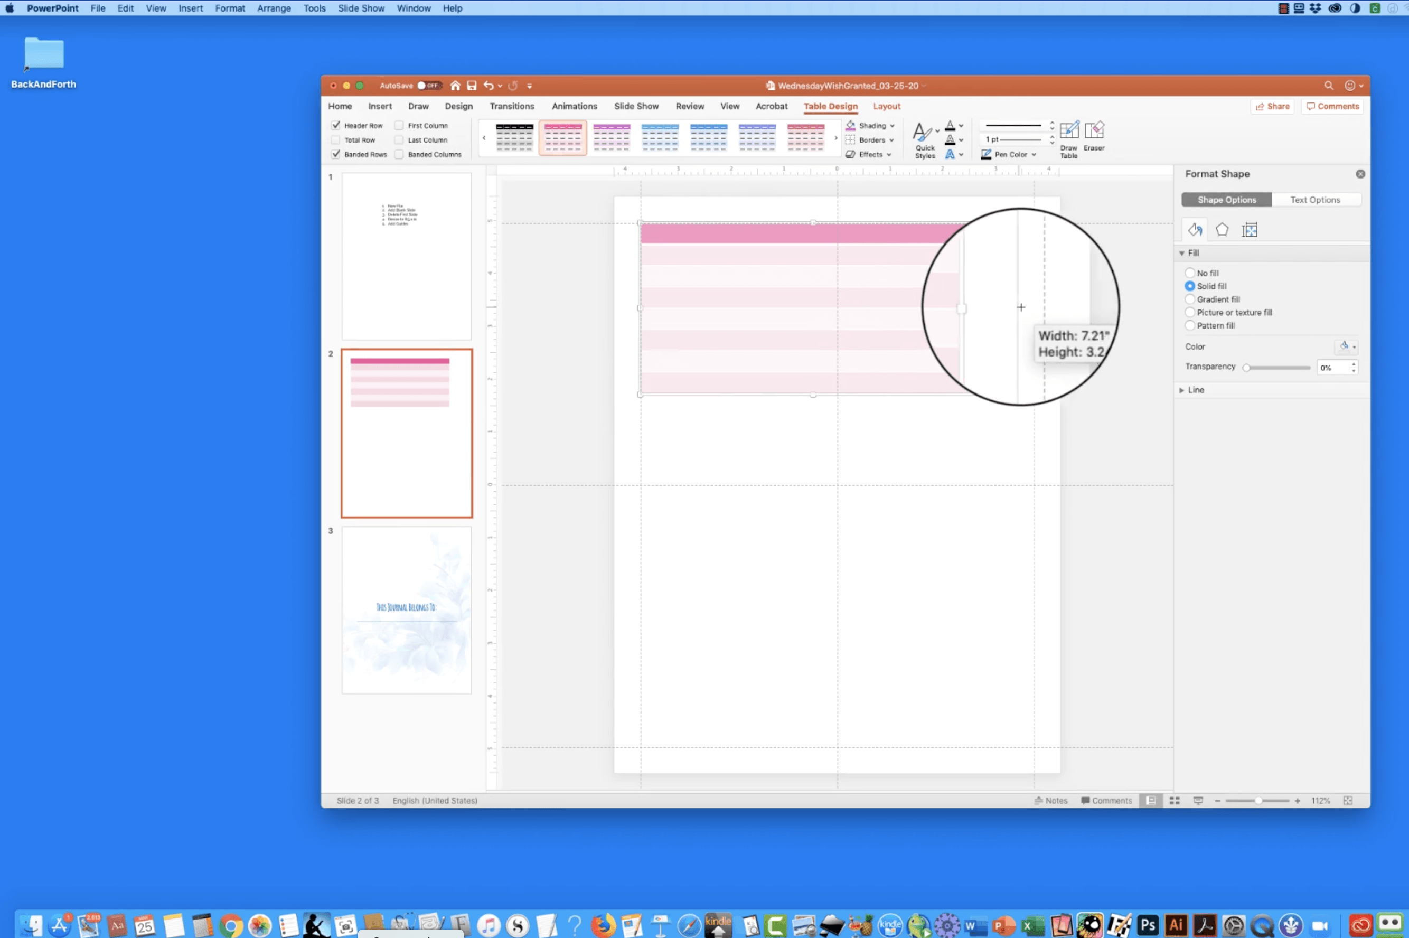Select slide 3 thumbnail
Image resolution: width=1409 pixels, height=938 pixels.
click(406, 610)
